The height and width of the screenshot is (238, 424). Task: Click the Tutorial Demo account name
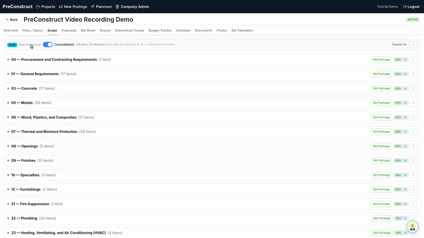tap(387, 7)
